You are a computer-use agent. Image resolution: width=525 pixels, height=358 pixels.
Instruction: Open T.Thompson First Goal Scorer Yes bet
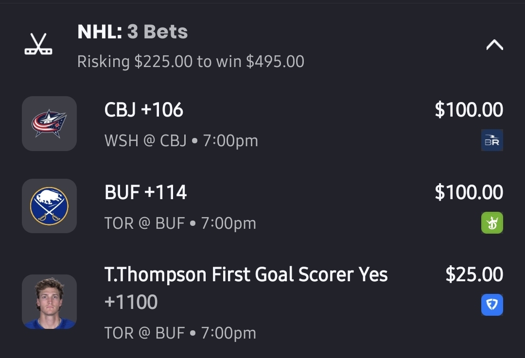coord(246,275)
